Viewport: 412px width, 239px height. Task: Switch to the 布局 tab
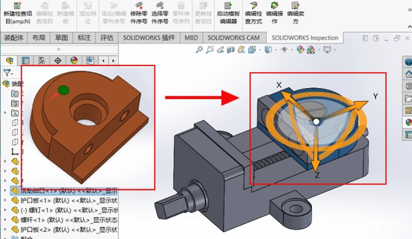click(39, 38)
